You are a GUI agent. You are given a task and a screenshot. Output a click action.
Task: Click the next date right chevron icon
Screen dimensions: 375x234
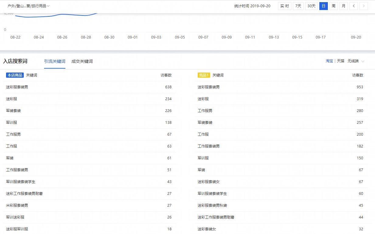[x=364, y=6]
